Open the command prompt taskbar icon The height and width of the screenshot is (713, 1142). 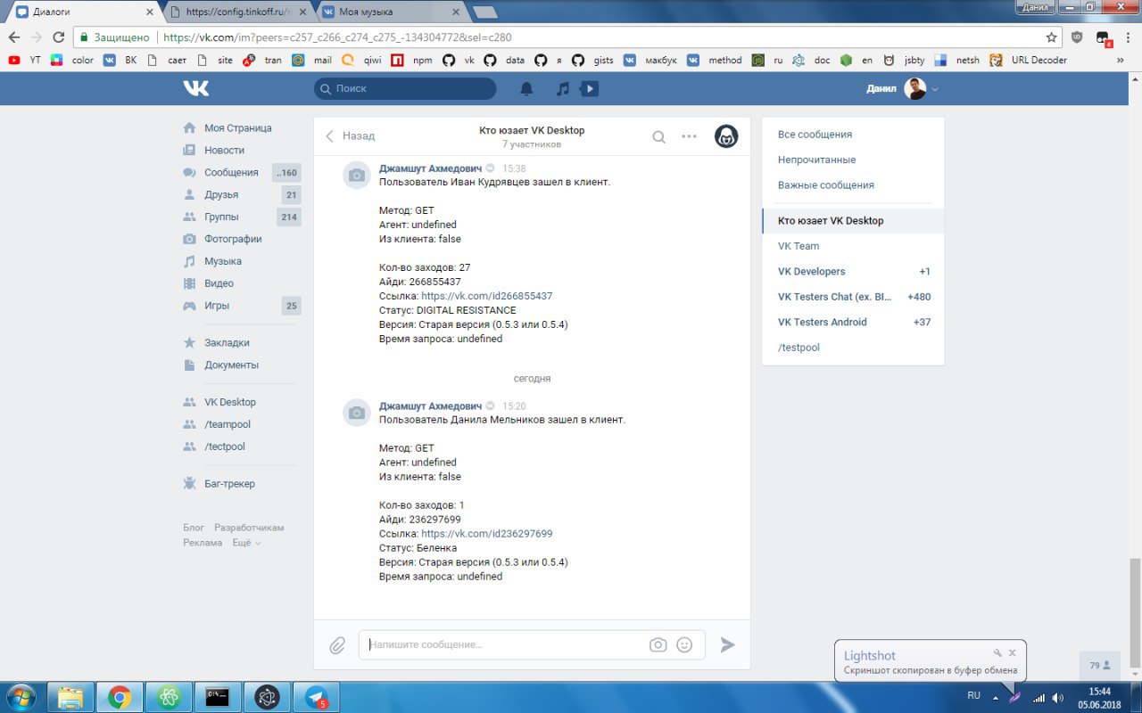pyautogui.click(x=218, y=696)
